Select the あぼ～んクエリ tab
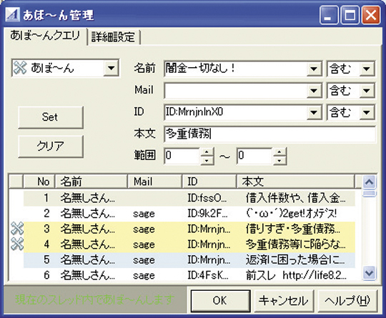Image resolution: width=386 pixels, height=318 pixels. pos(46,36)
